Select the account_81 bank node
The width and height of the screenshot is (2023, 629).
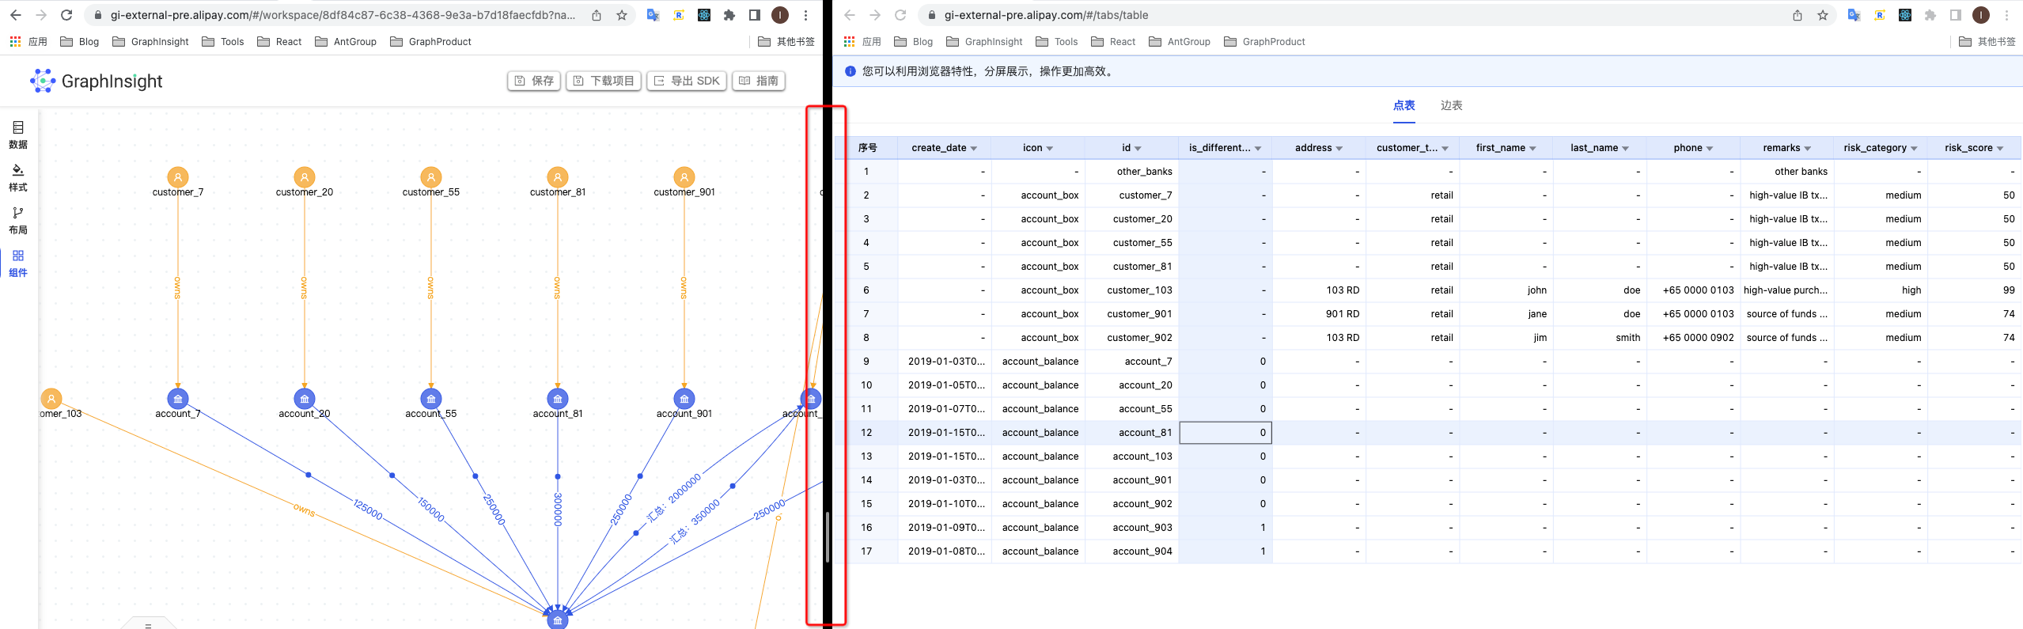(558, 399)
